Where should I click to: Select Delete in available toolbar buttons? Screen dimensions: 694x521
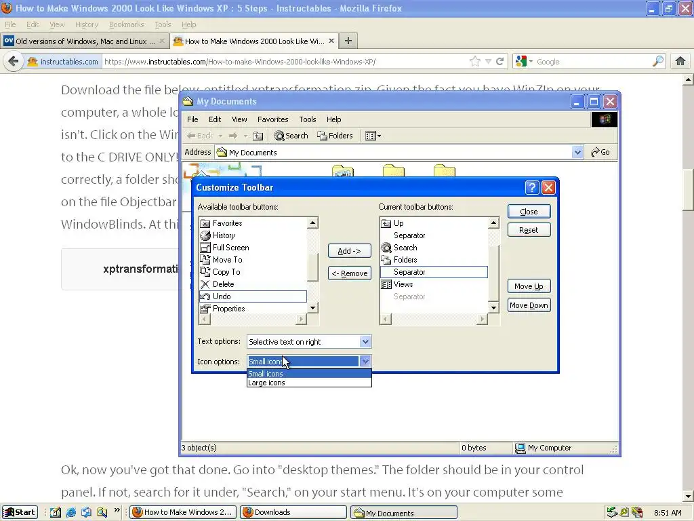pos(253,284)
